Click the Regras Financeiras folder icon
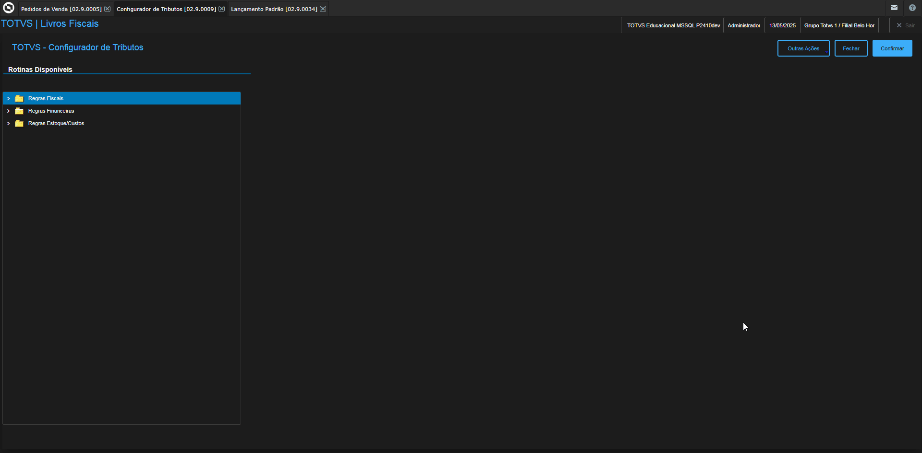 [x=19, y=111]
